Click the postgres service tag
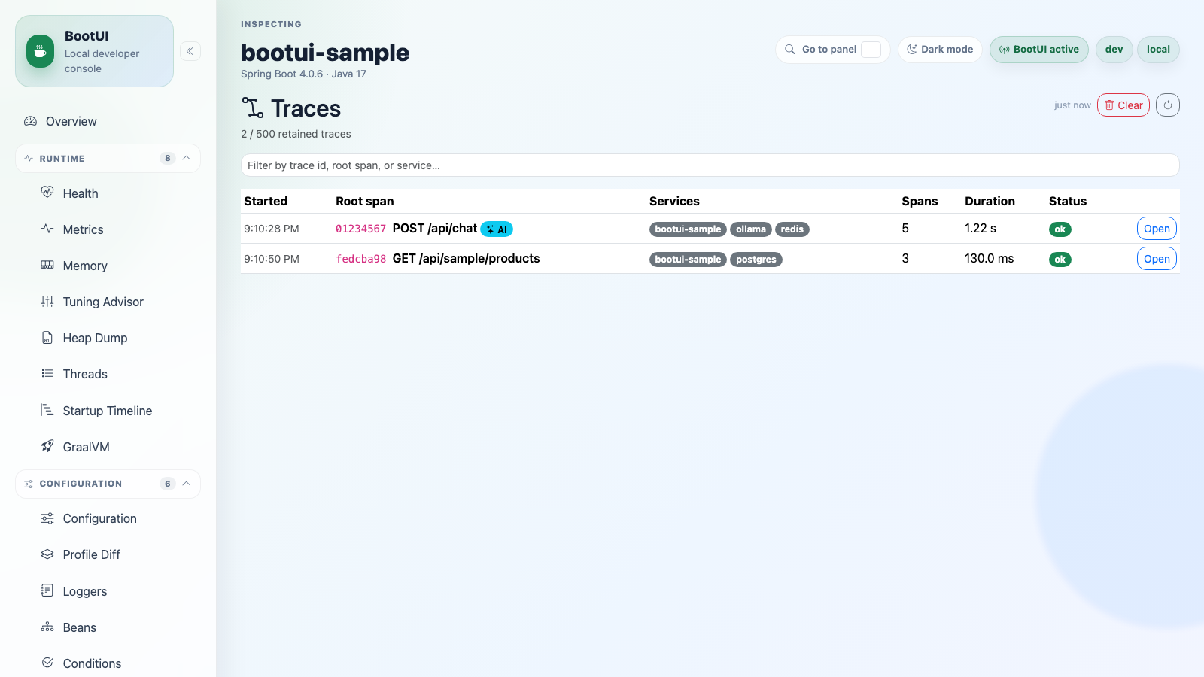Screen dimensions: 1204x677 (756, 260)
